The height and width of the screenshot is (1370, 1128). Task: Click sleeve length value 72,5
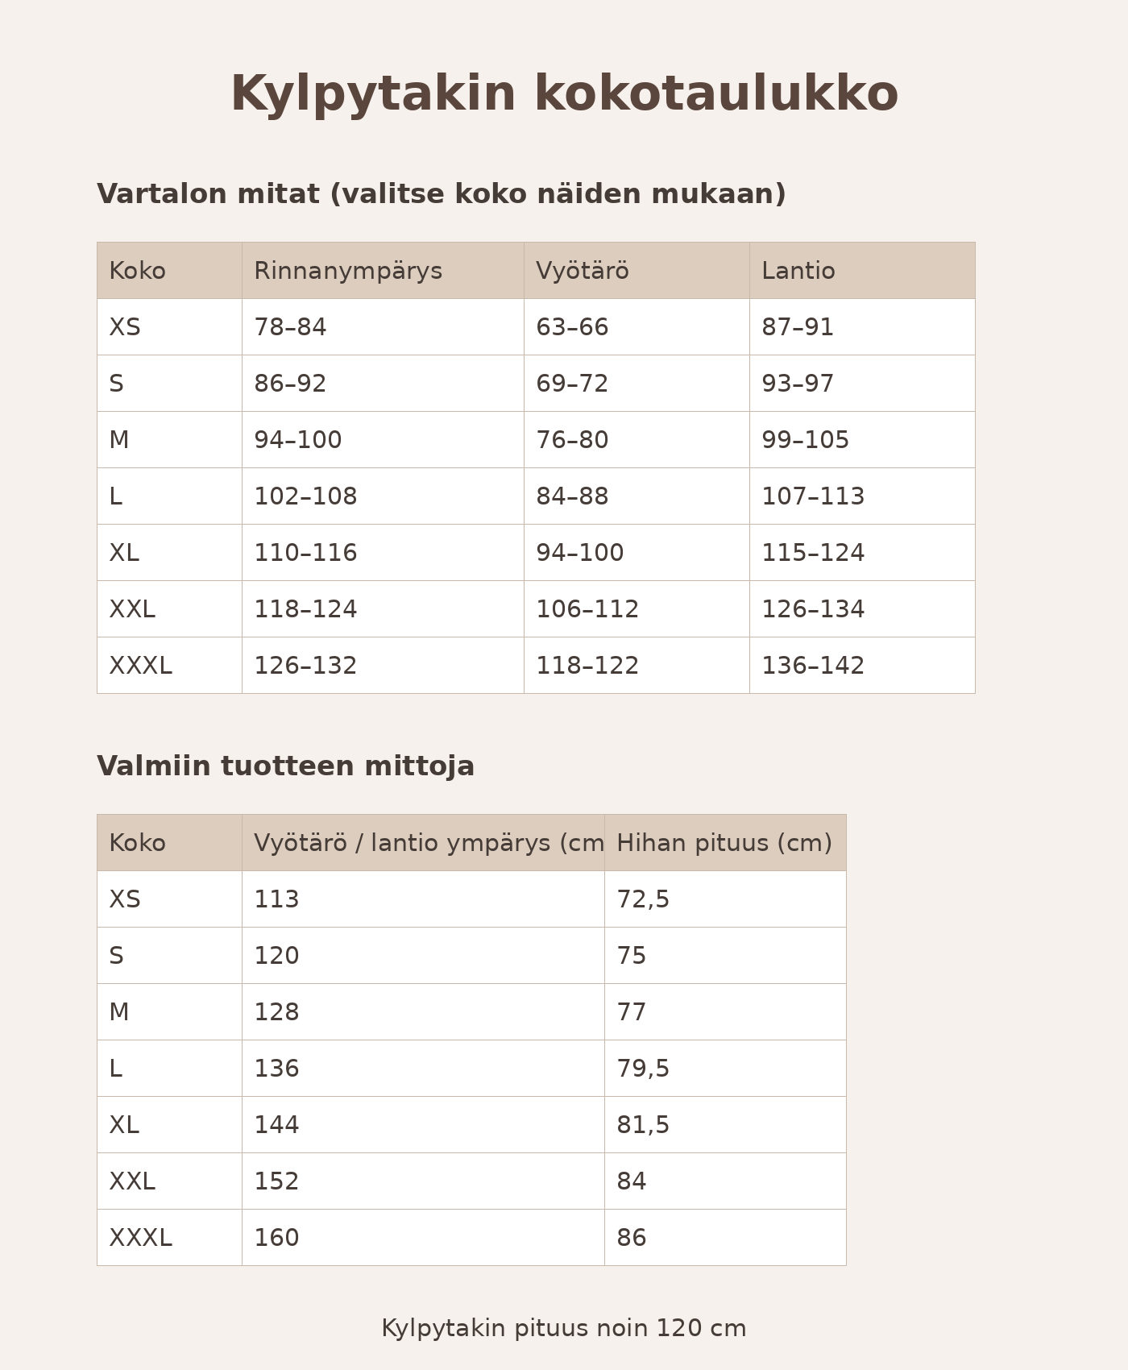click(642, 900)
